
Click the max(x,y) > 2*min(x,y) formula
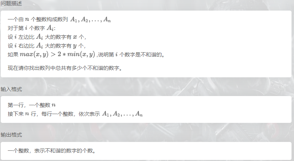pos(57,54)
